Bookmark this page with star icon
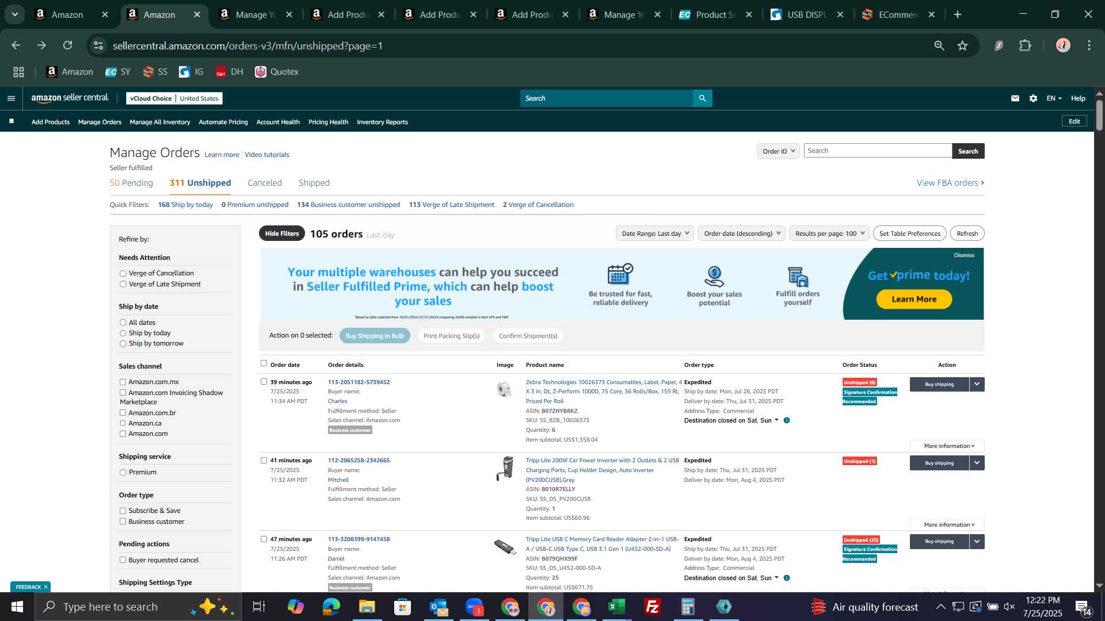The image size is (1105, 621). pyautogui.click(x=963, y=45)
